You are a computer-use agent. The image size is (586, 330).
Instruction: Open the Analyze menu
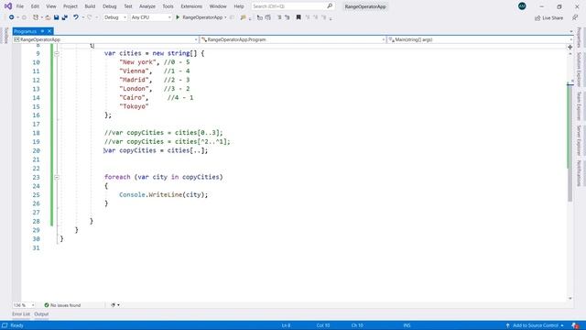coord(147,6)
